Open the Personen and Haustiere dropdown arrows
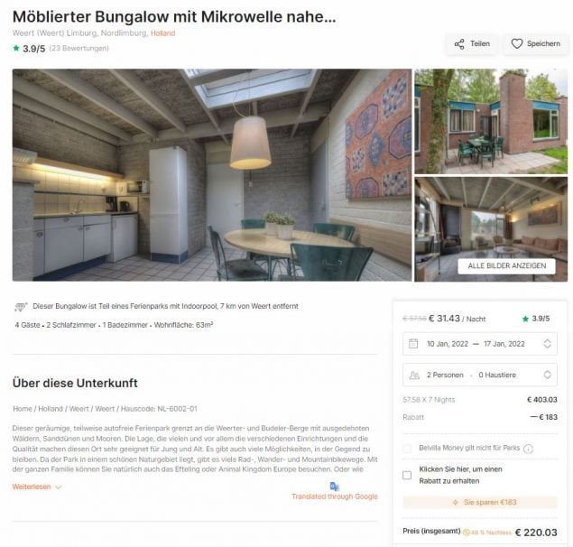573x547 pixels. point(547,375)
